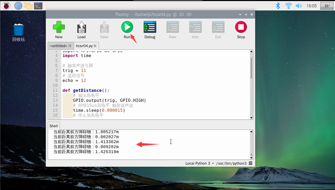Viewport: 335px width, 190px height.
Task: Launch the web browser globe icon
Action: [x=18, y=6]
